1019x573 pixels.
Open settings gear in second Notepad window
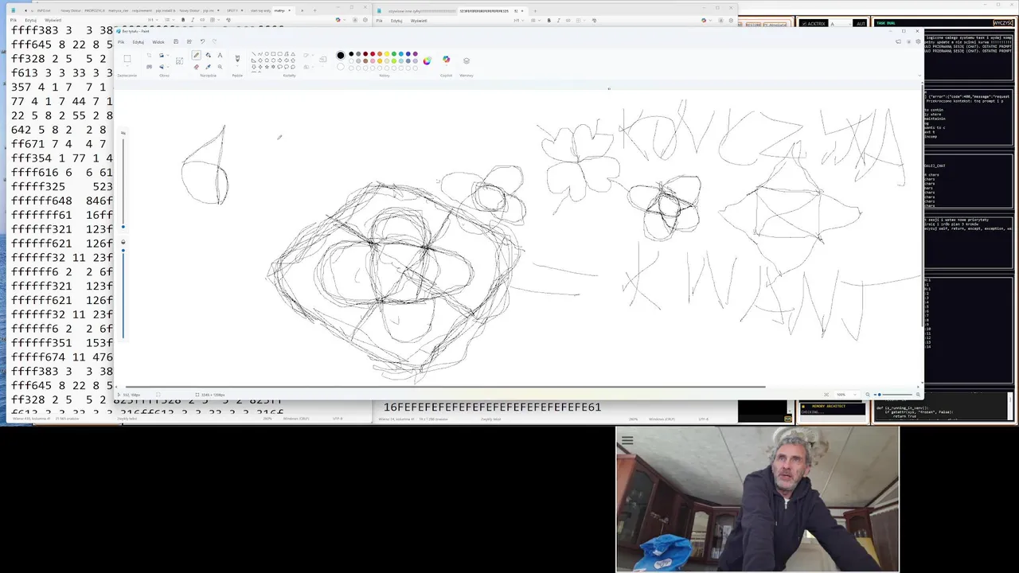(731, 20)
